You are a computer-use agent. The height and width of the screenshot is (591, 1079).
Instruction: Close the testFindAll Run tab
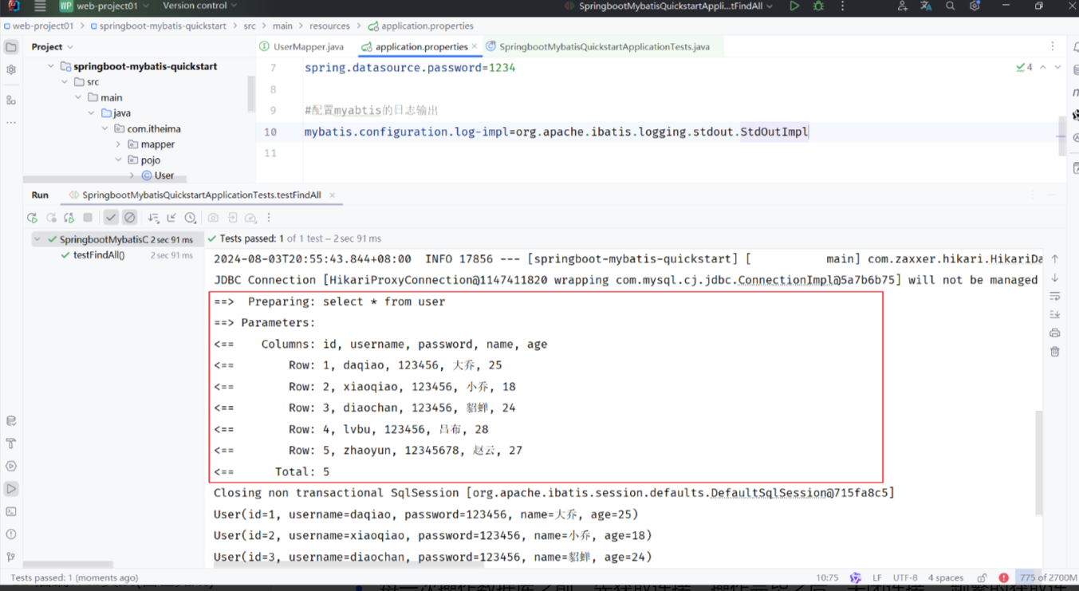[x=333, y=195]
